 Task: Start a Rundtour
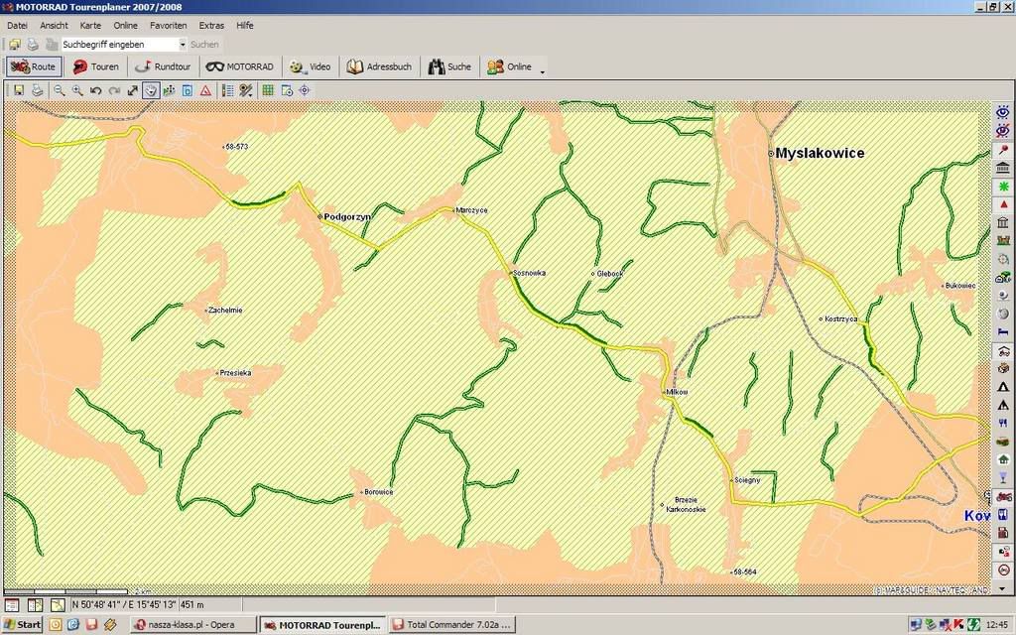[164, 66]
